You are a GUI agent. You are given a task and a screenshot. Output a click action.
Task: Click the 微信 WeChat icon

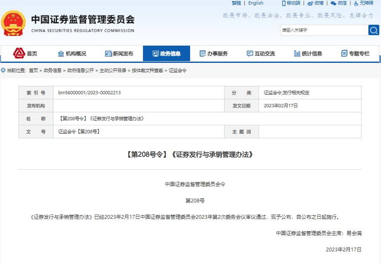[x=333, y=3]
